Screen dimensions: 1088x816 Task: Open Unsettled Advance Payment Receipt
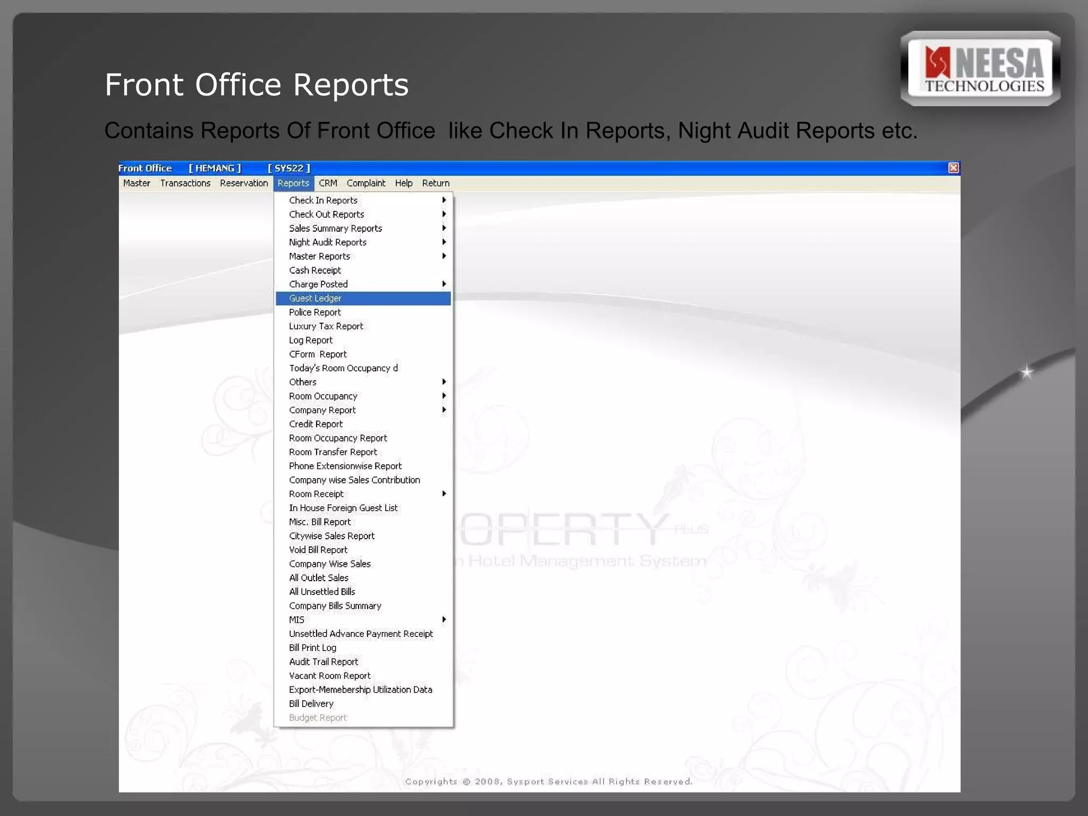click(363, 634)
